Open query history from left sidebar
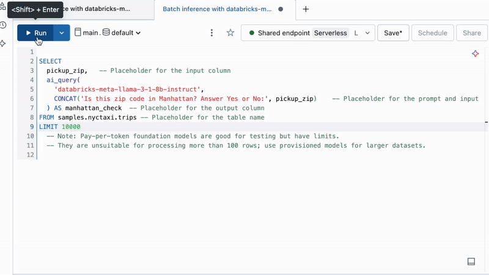Viewport: 489px width, 275px height. coord(3,25)
